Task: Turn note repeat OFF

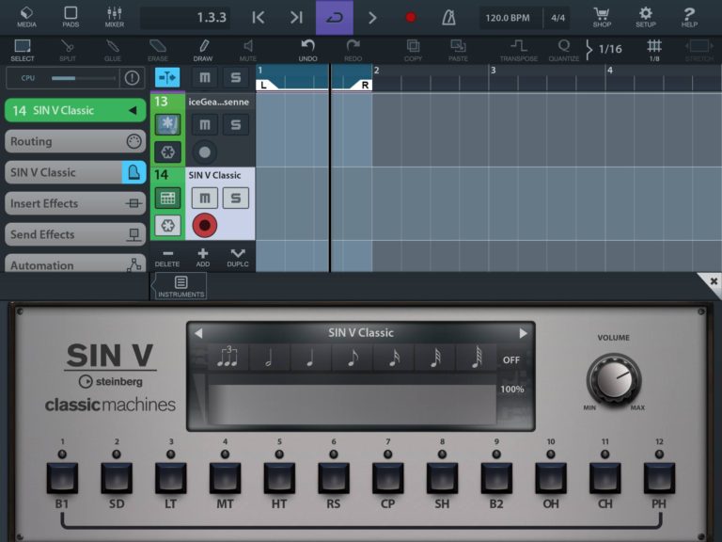Action: coord(511,360)
